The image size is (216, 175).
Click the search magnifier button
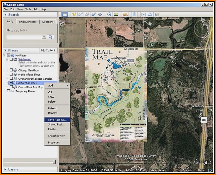[51, 37]
